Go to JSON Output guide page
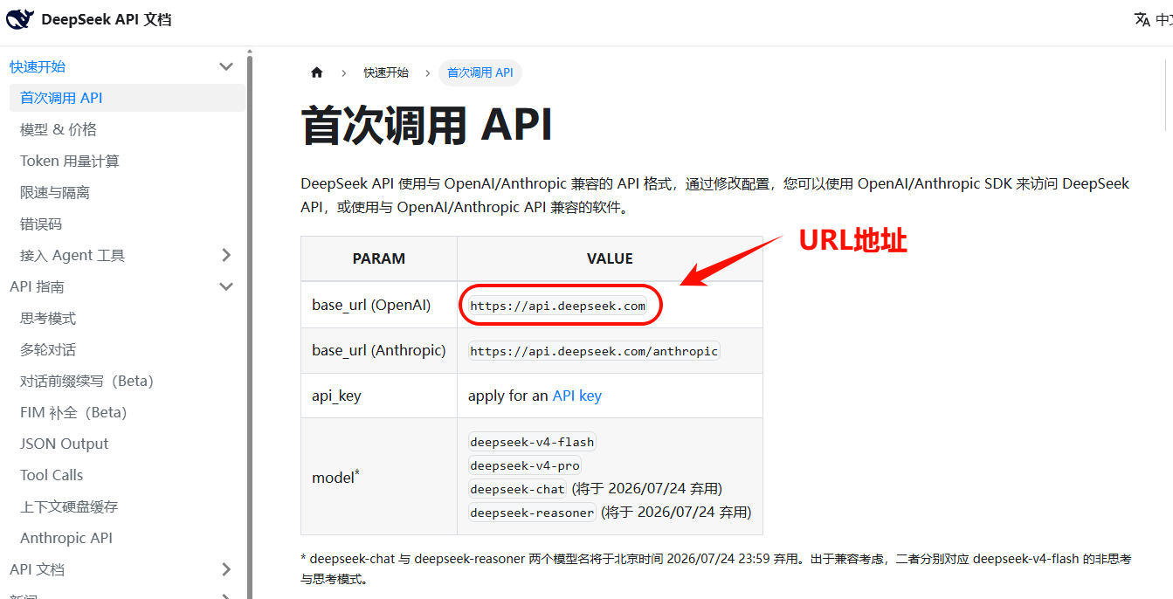1173x599 pixels. coord(65,444)
